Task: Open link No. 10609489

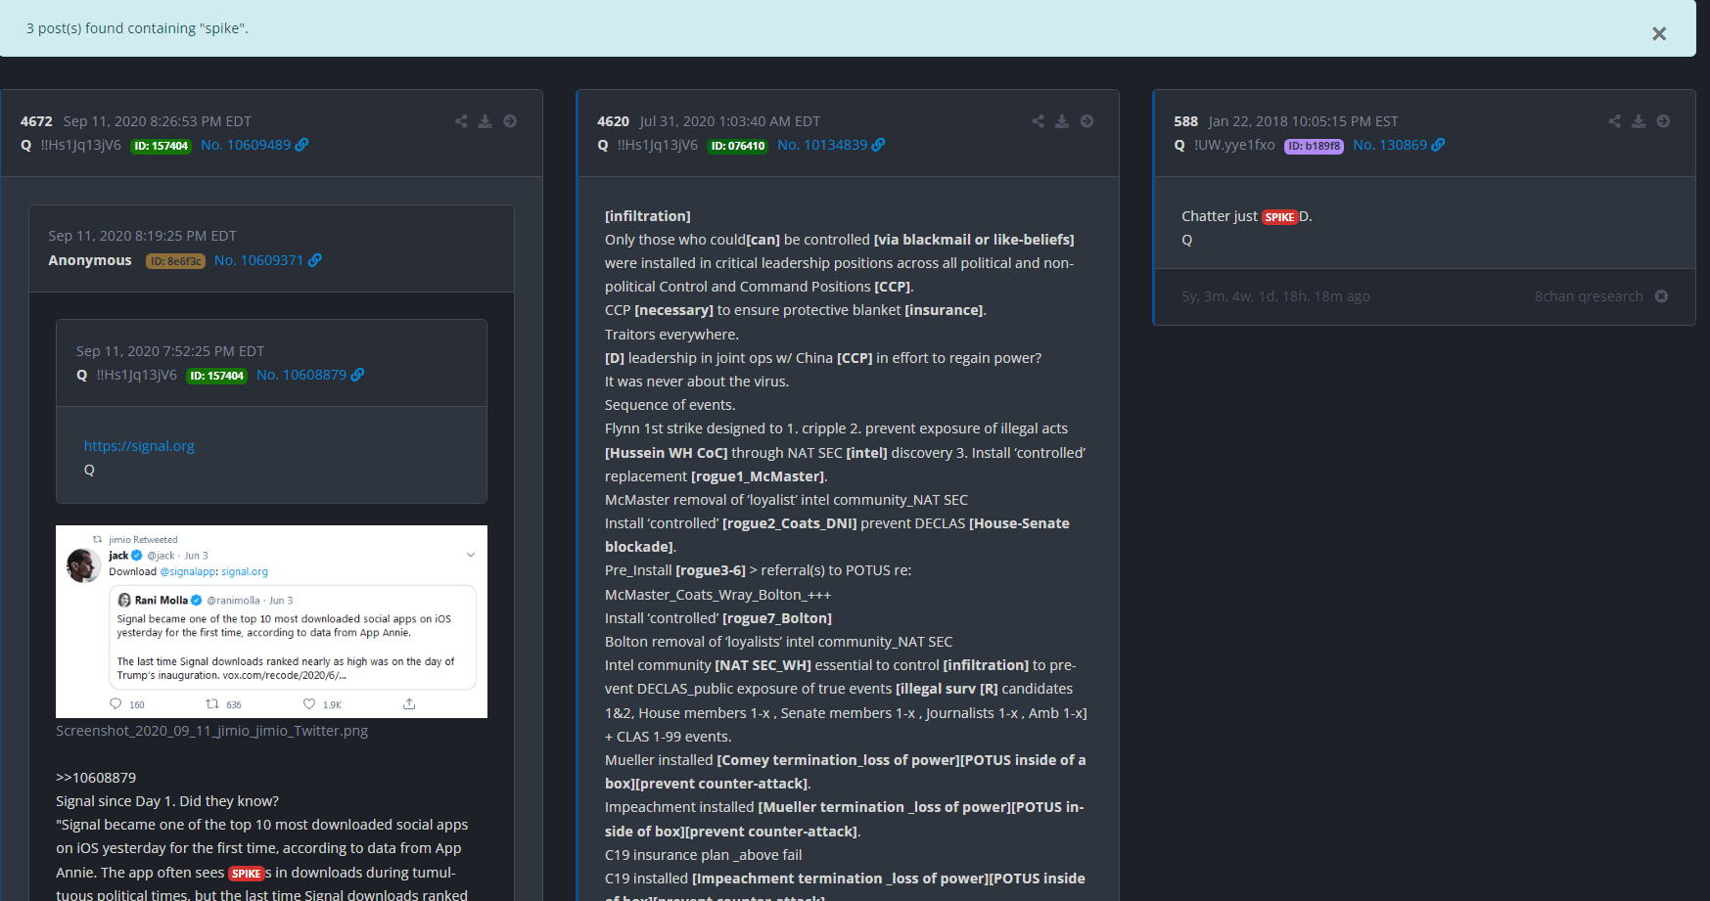Action: tap(246, 145)
